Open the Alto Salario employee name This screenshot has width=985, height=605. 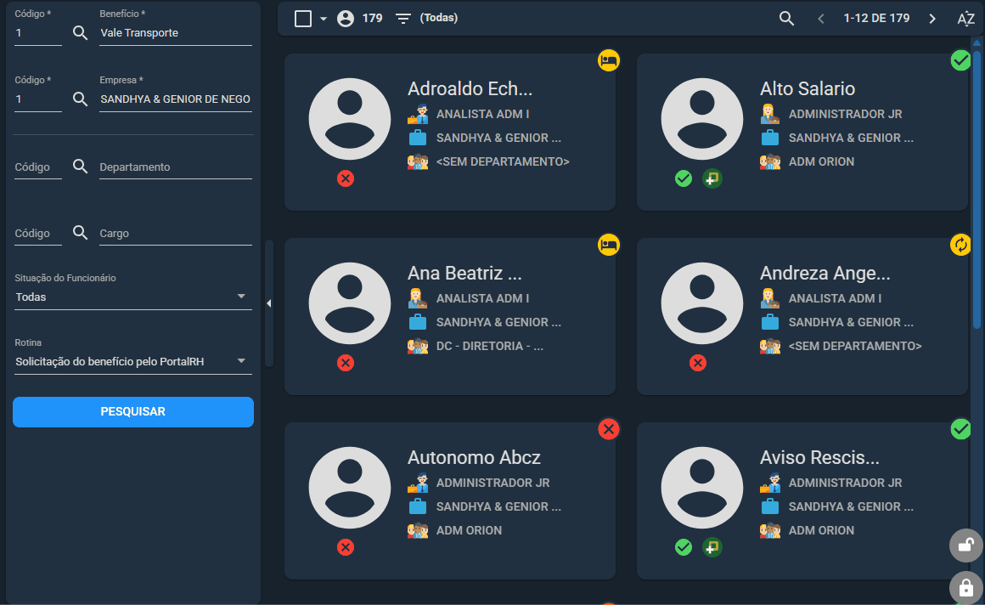tap(808, 88)
